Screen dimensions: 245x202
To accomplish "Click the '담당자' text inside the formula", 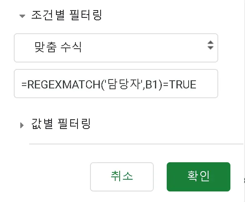I will [123, 84].
